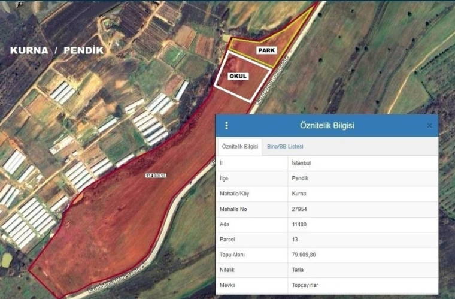Viewport: 455px width, 299px height.
Task: Select the Öznitelik Bilgisi tab
Action: pos(239,146)
